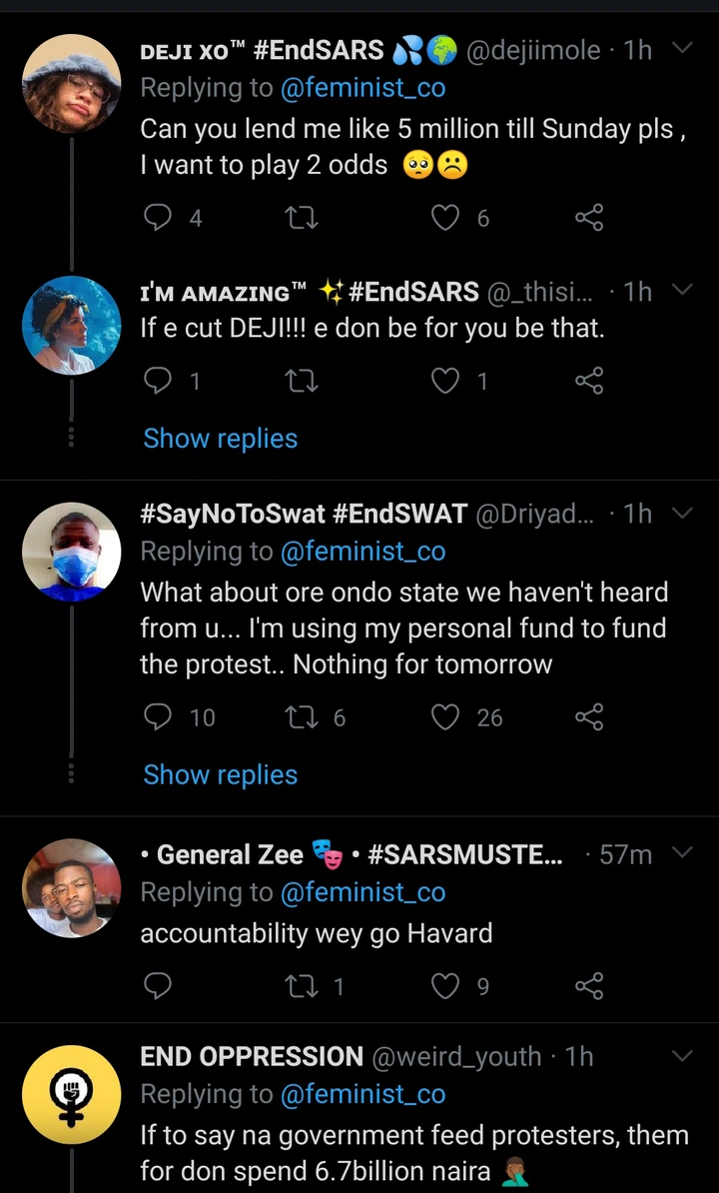
Task: Open dropdown arrow on dejiimole's tweet
Action: pos(683,49)
